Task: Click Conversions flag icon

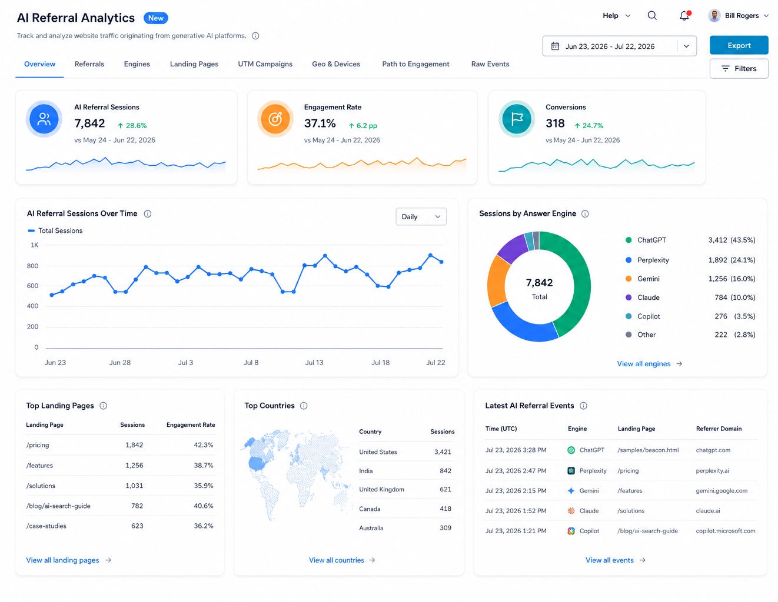Action: tap(517, 119)
